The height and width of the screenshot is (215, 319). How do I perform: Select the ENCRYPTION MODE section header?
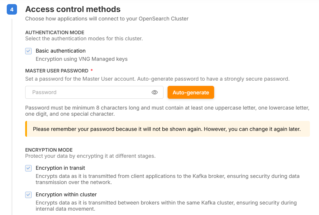[x=49, y=150]
